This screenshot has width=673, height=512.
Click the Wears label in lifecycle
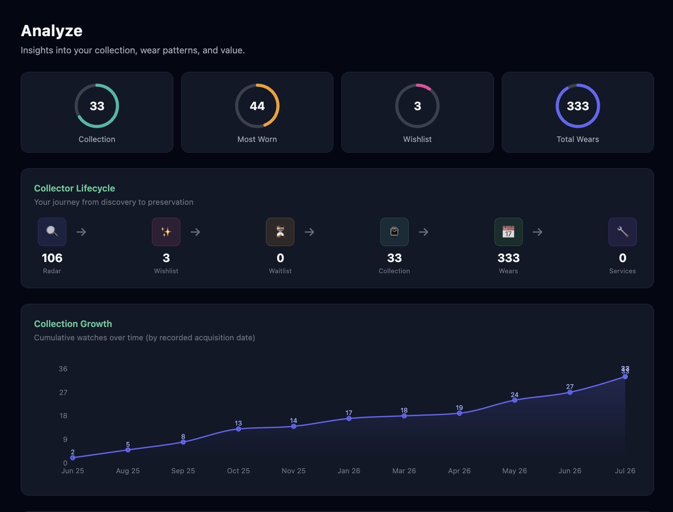tap(509, 271)
